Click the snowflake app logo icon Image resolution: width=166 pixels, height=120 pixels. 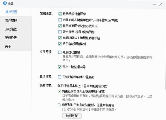[x=5, y=3]
